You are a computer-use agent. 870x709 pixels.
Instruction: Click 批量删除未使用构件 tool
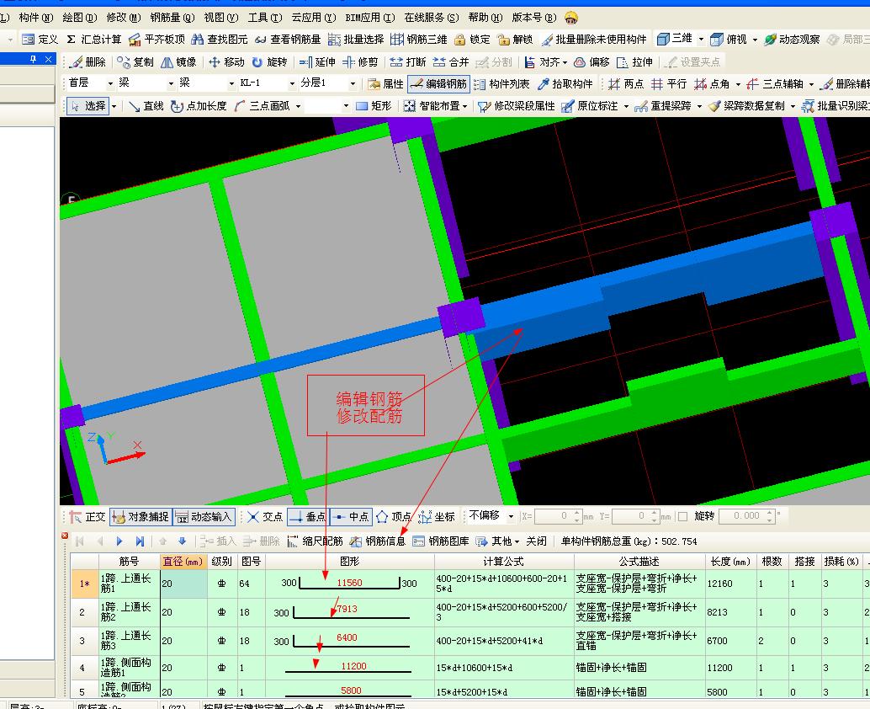click(x=594, y=40)
